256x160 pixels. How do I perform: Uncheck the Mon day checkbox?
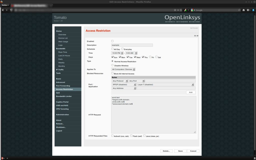click(120, 57)
